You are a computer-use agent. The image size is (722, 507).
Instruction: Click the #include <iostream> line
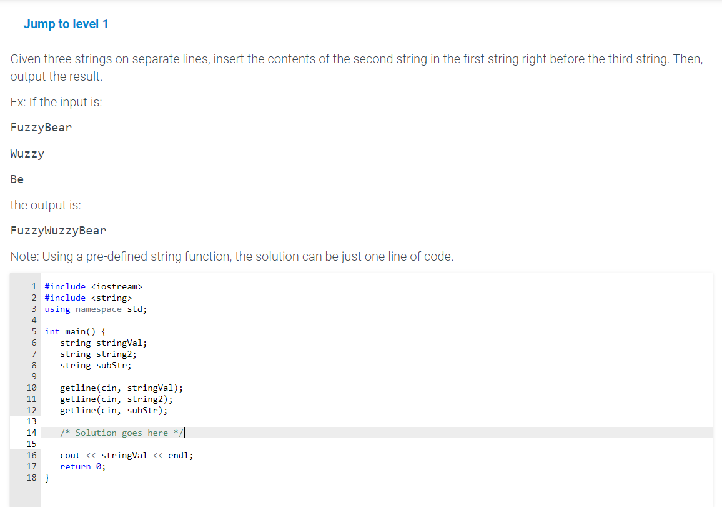[94, 287]
